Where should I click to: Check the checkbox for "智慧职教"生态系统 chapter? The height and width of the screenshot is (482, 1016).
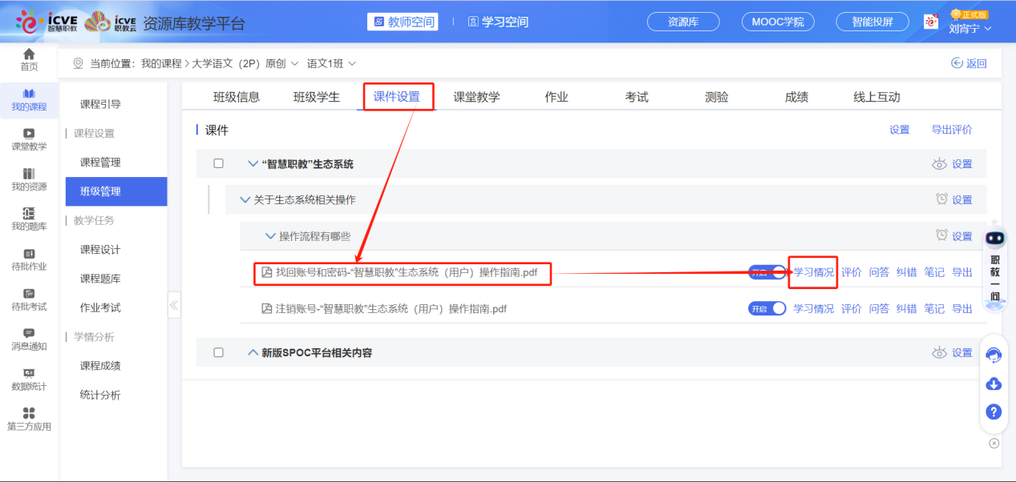(x=218, y=163)
